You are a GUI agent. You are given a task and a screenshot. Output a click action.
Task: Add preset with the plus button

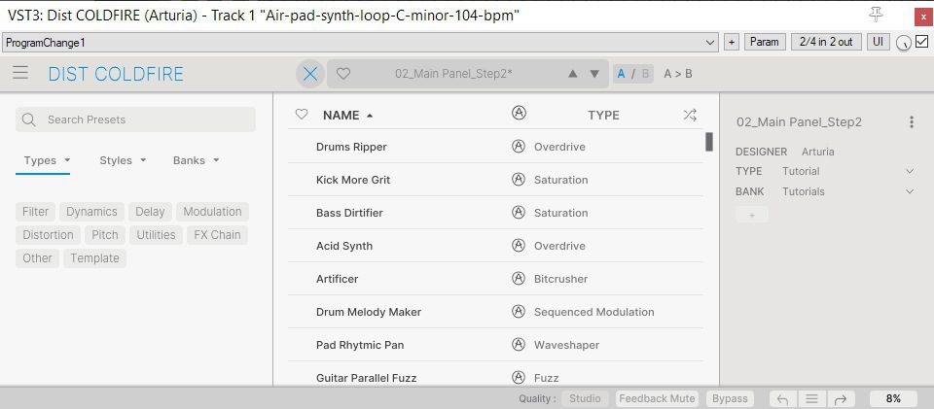(732, 42)
